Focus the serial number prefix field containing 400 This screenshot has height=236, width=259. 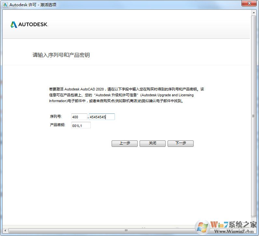point(79,117)
